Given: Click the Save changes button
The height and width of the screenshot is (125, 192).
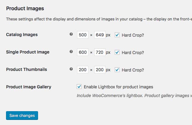Looking at the screenshot, I should coord(22,115).
